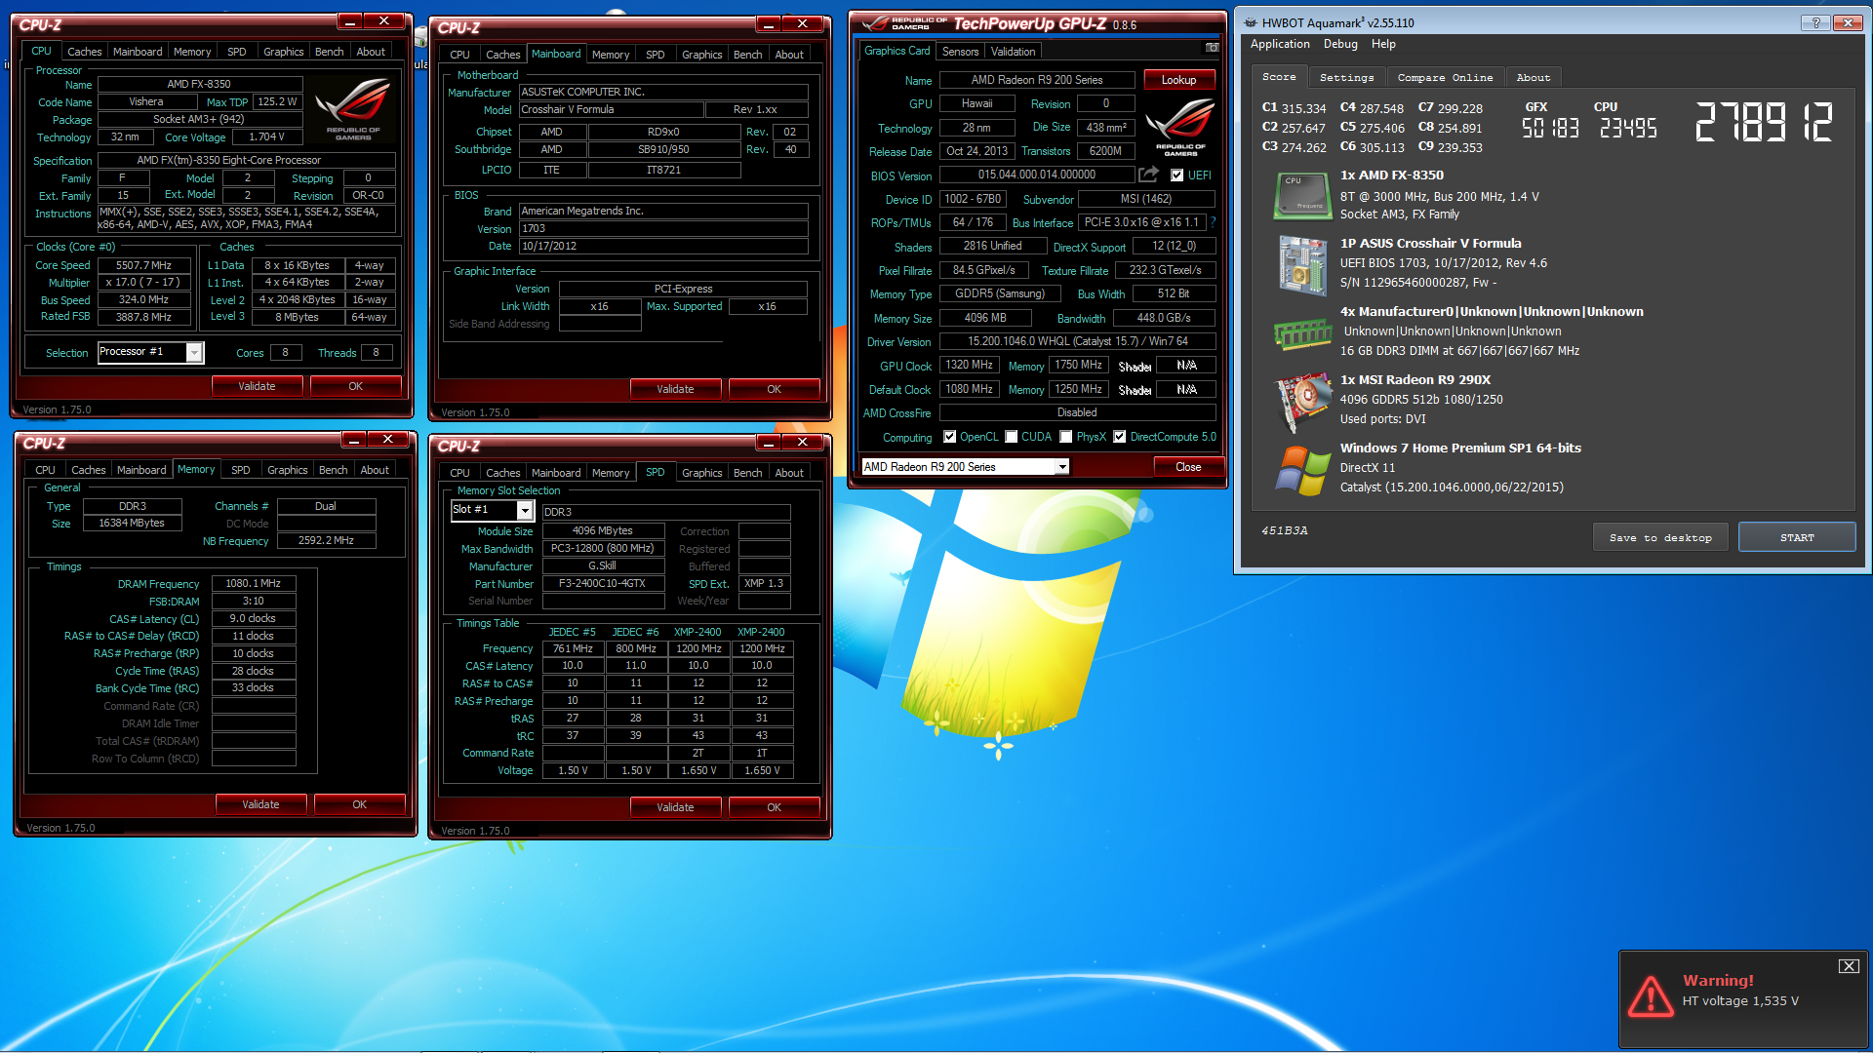Click the GPU Clock 1320 MHz value
1873x1053 pixels.
[x=970, y=365]
